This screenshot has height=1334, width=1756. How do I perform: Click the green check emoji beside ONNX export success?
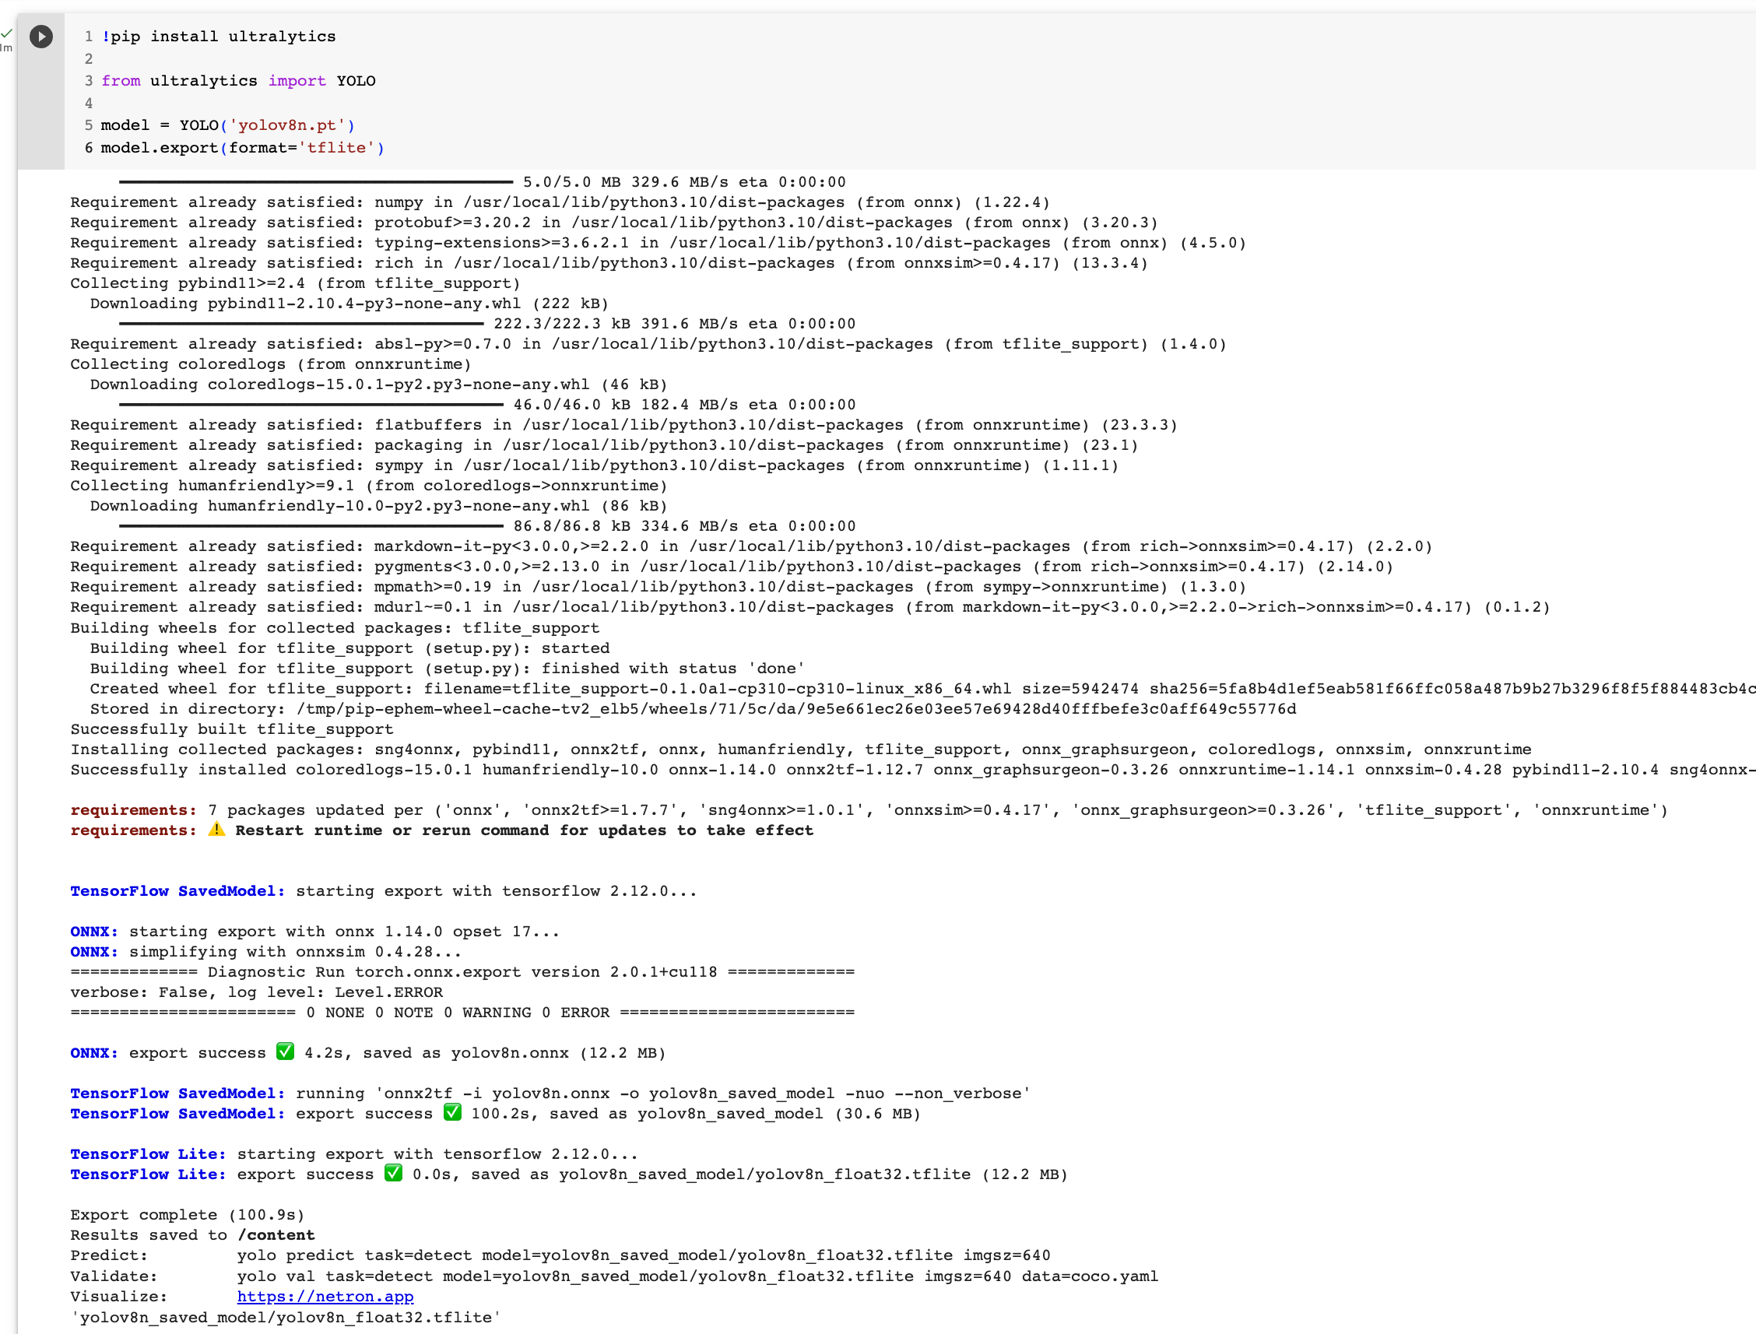coord(284,1053)
